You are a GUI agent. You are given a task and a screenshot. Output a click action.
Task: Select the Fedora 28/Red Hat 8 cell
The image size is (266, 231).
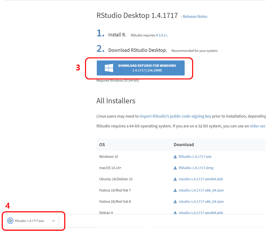(x=115, y=202)
